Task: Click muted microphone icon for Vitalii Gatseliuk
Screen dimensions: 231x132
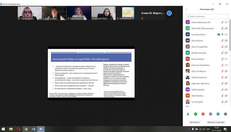Action: point(222,90)
